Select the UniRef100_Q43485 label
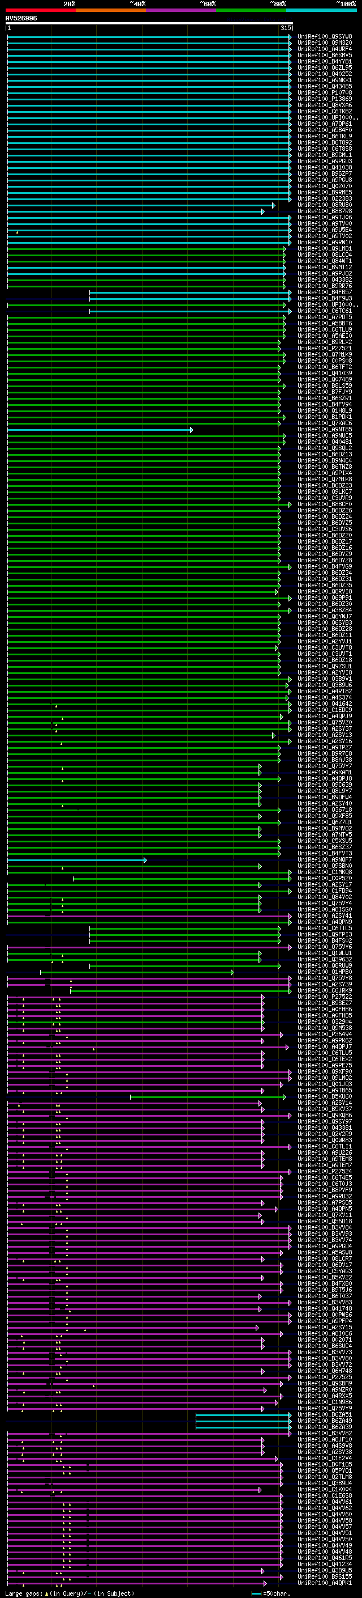This screenshot has width=362, height=1598. click(325, 86)
